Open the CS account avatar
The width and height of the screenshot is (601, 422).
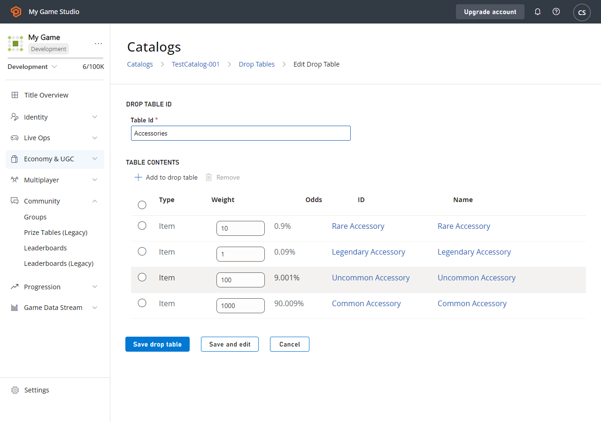click(582, 12)
